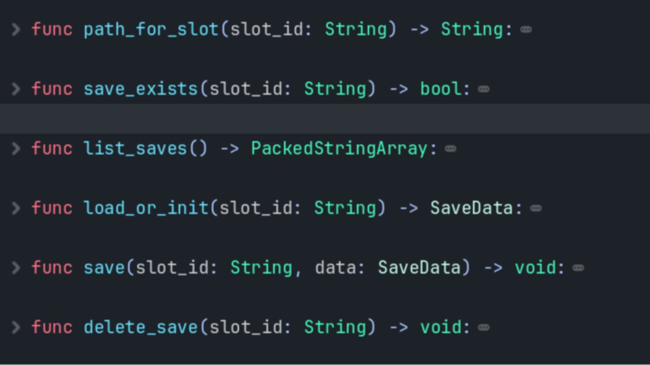This screenshot has height=365, width=650.
Task: Click the list_saves function name
Action: pos(135,149)
